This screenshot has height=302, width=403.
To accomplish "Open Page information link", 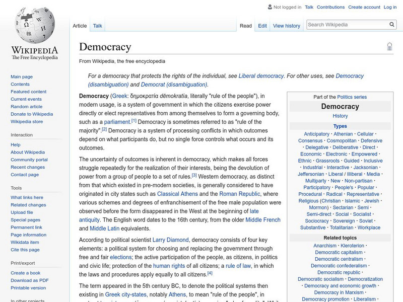I will [29, 235].
